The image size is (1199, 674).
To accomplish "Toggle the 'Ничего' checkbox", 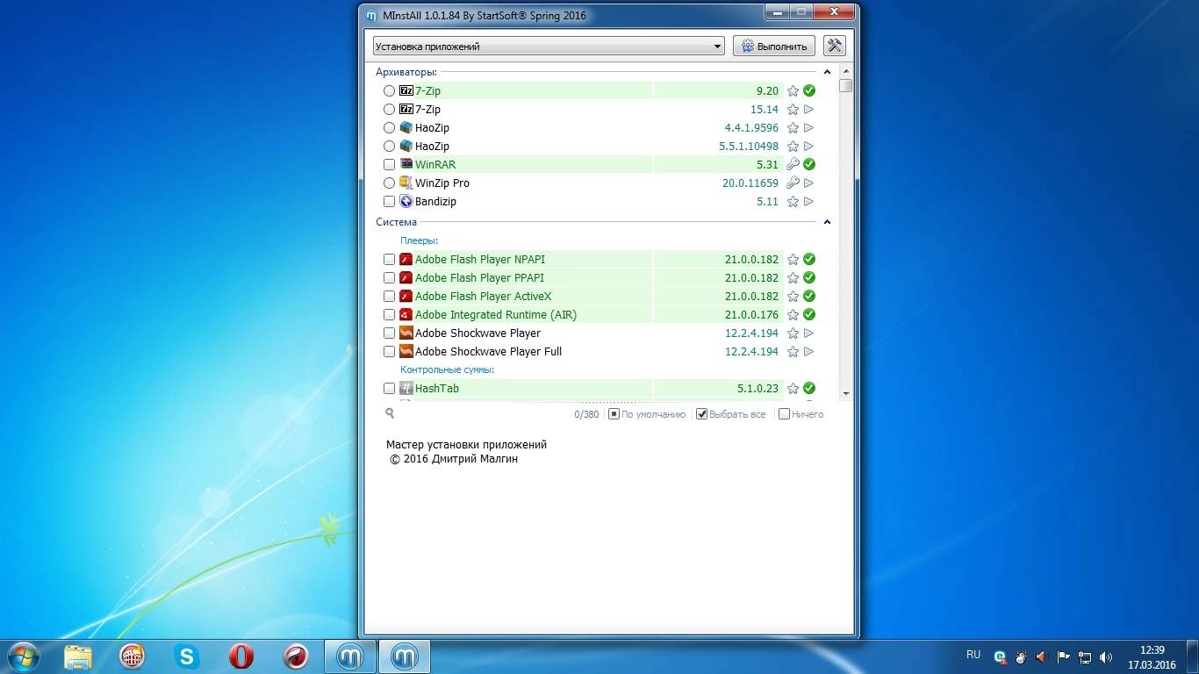I will point(784,413).
